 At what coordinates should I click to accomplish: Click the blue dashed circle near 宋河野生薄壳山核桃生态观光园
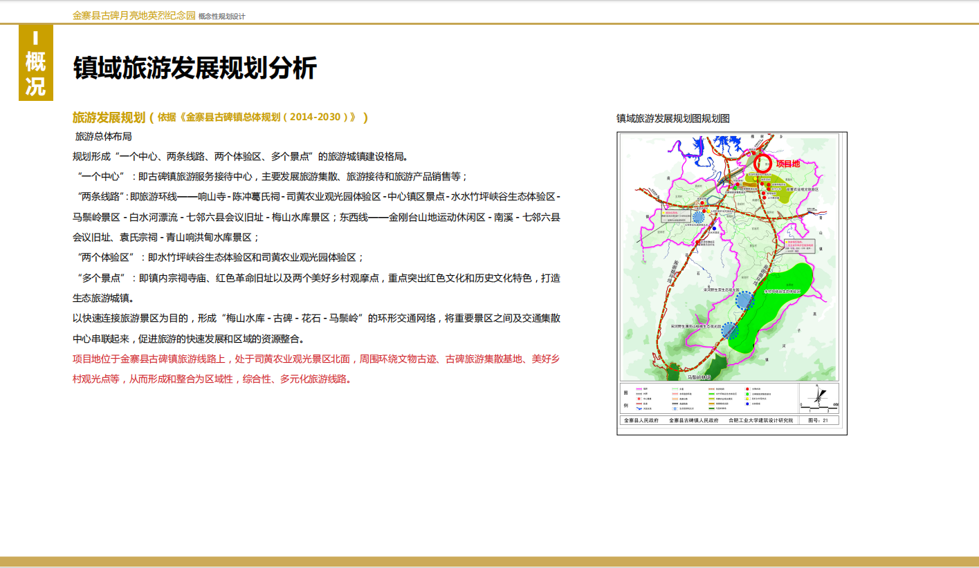(x=730, y=330)
